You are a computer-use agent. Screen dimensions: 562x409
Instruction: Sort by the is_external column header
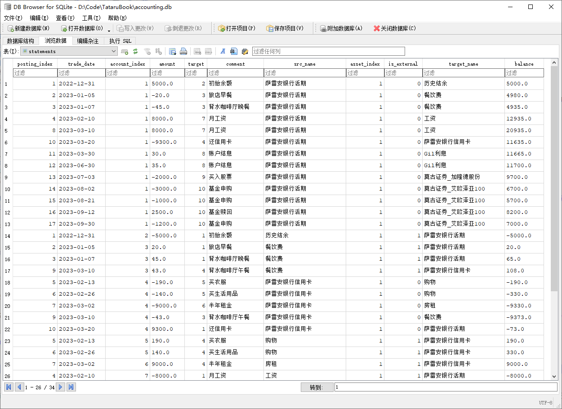pos(403,64)
